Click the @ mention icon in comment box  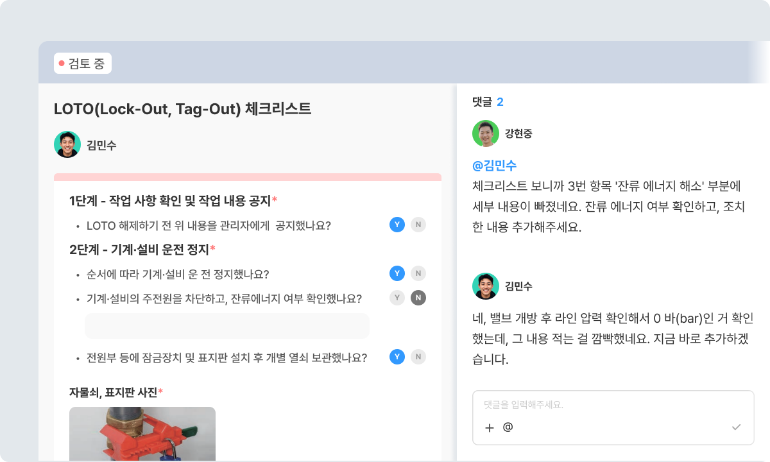508,427
